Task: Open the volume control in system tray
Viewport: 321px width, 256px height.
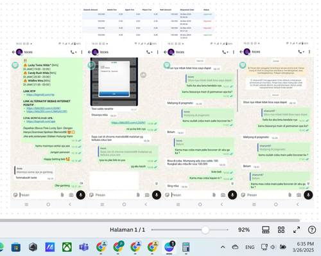Action: 273,247
